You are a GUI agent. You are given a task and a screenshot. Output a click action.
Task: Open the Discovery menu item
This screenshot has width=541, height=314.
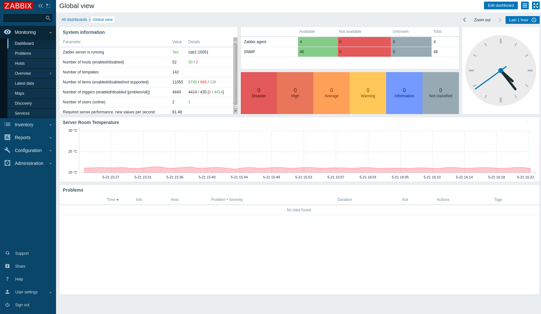32,103
